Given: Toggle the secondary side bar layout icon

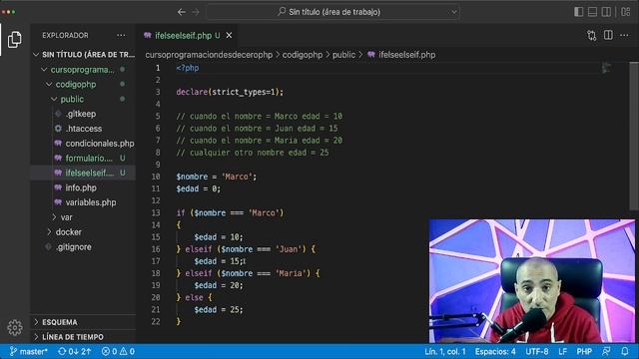Looking at the screenshot, I should coord(606,12).
